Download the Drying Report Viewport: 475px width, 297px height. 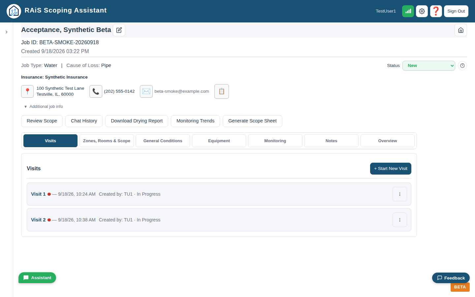(x=137, y=121)
